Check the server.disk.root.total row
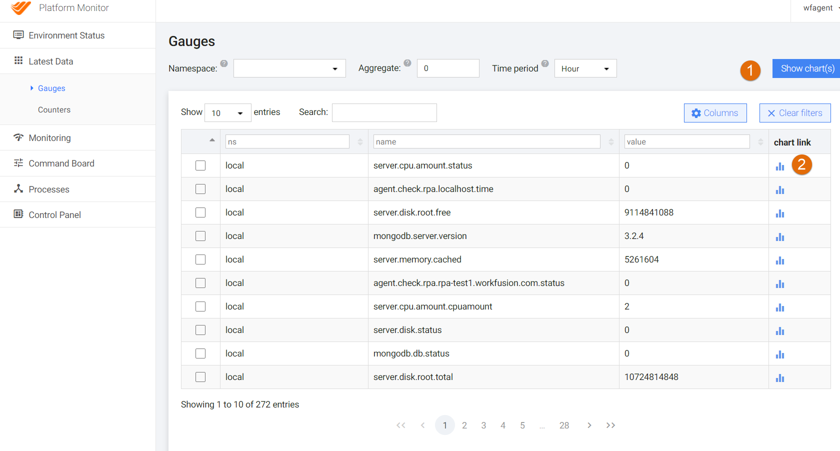Image resolution: width=840 pixels, height=451 pixels. [x=200, y=377]
